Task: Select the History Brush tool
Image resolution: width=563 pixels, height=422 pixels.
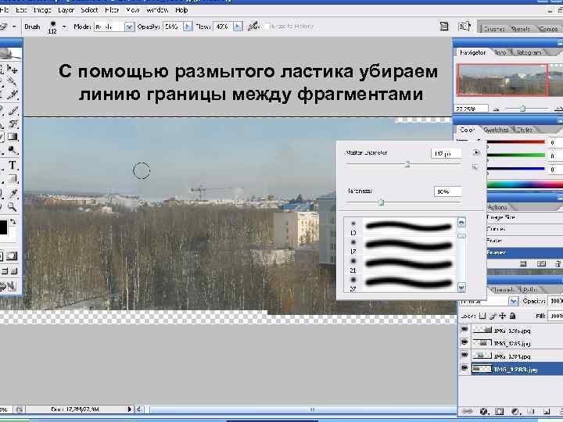Action: pos(13,124)
